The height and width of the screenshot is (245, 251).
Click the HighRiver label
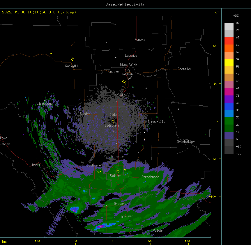tap(125, 216)
